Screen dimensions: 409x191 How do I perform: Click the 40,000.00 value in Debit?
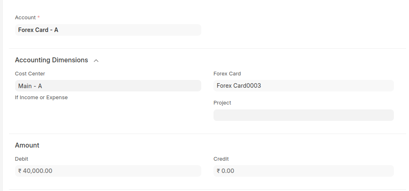38,171
